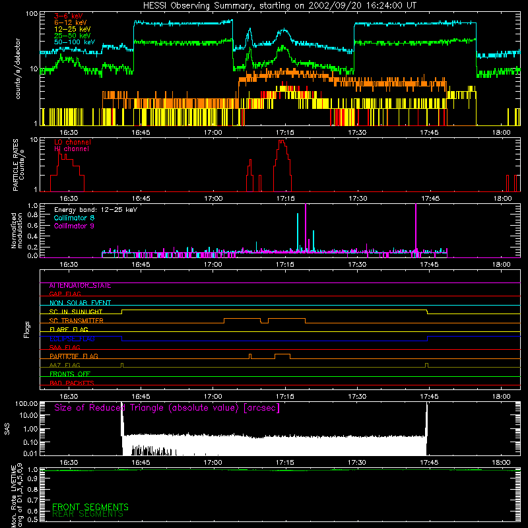Click the 0.6 tick on the modulation axis
The height and width of the screenshot is (528, 528).
[32, 225]
